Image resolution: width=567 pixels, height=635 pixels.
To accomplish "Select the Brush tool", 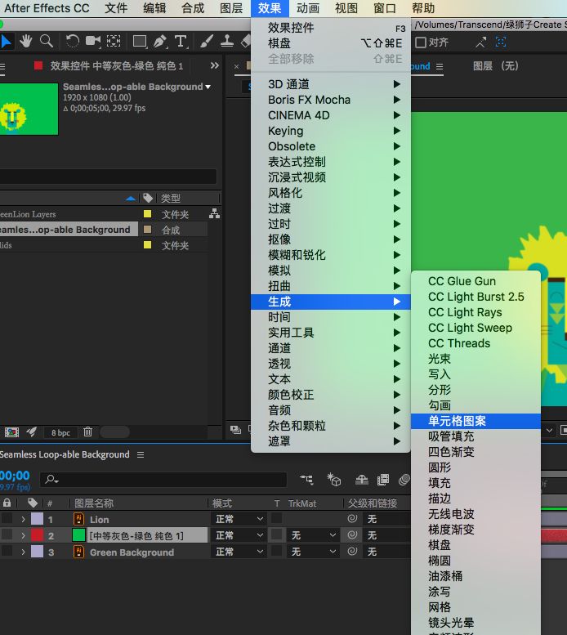I will tap(208, 42).
